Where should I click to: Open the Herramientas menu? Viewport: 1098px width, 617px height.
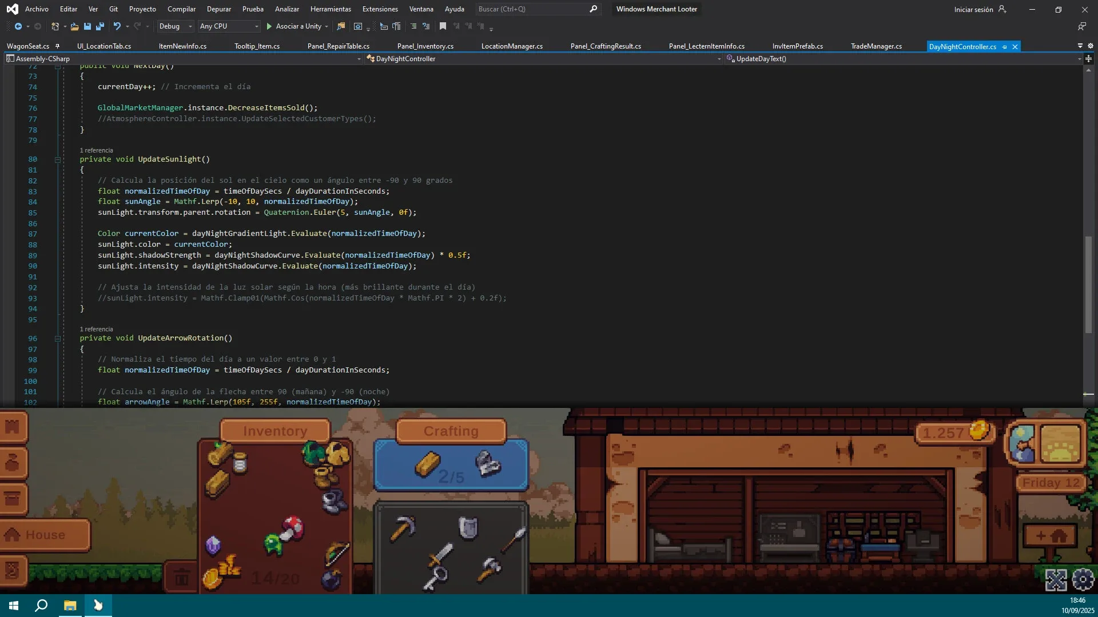tap(331, 9)
